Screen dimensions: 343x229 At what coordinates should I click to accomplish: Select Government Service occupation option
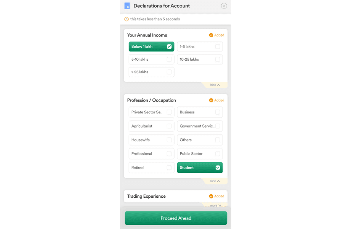pyautogui.click(x=200, y=126)
